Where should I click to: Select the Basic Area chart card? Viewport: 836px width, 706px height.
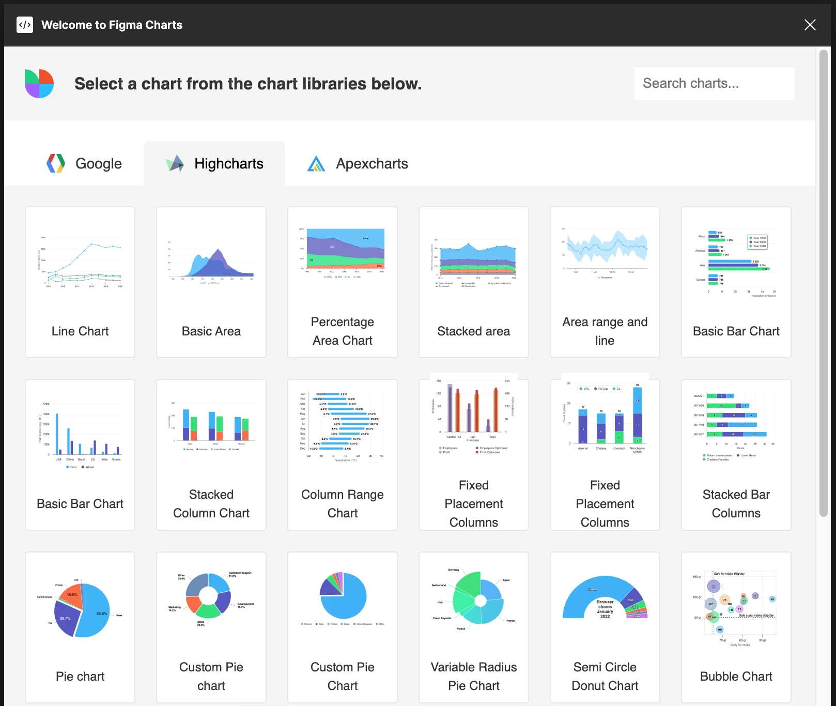[x=211, y=282]
